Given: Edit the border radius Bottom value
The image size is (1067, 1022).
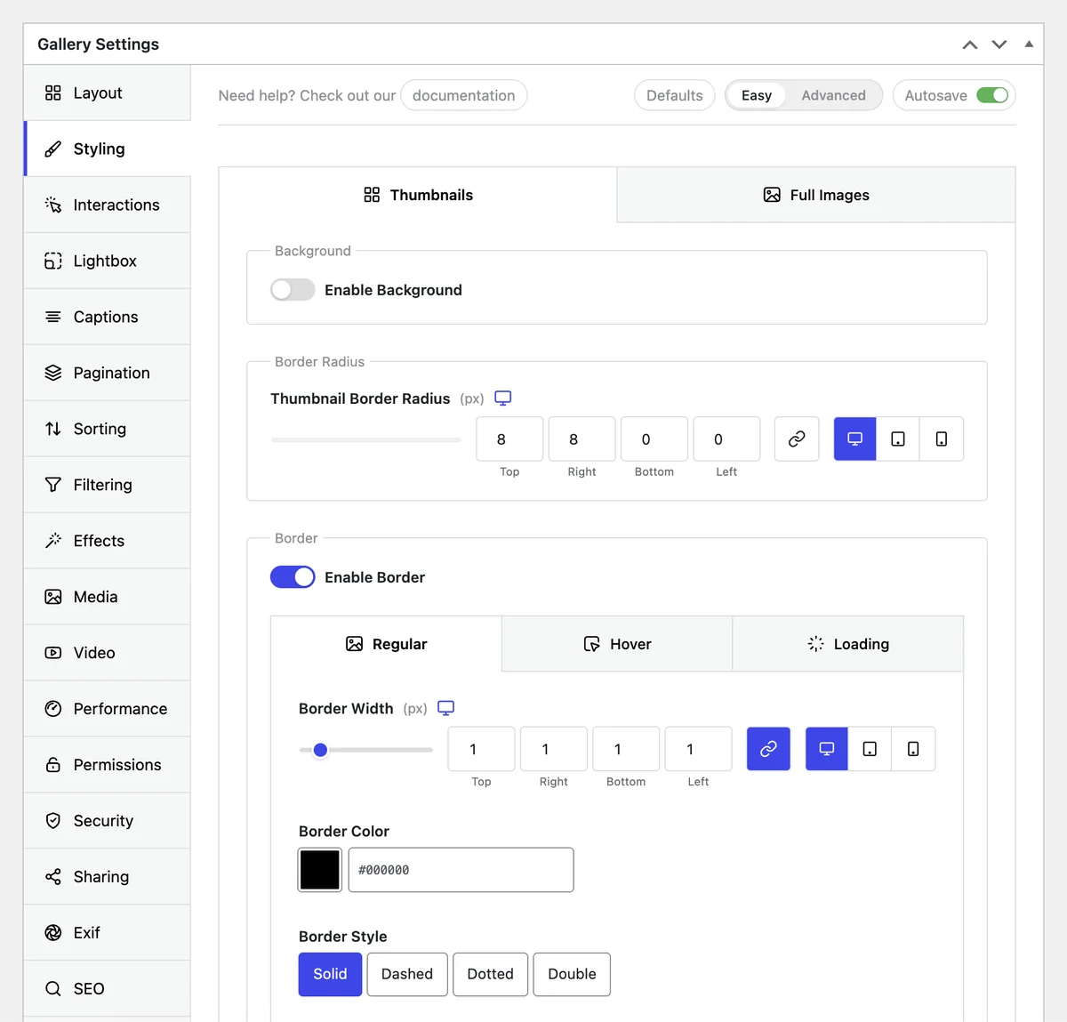Looking at the screenshot, I should (654, 439).
